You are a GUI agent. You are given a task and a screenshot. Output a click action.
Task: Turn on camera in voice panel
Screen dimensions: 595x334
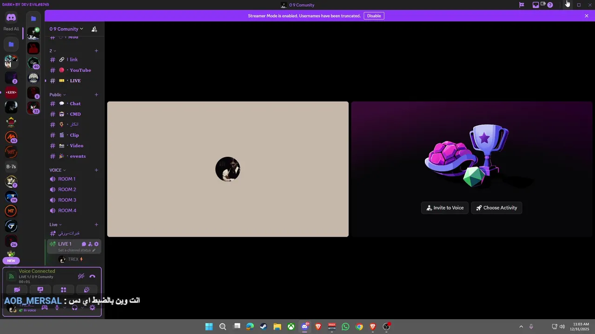click(x=17, y=289)
